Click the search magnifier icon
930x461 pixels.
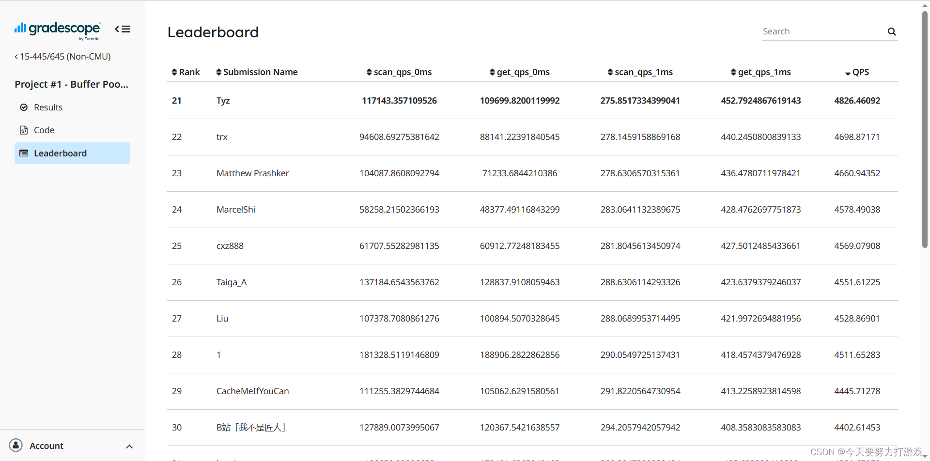point(891,31)
